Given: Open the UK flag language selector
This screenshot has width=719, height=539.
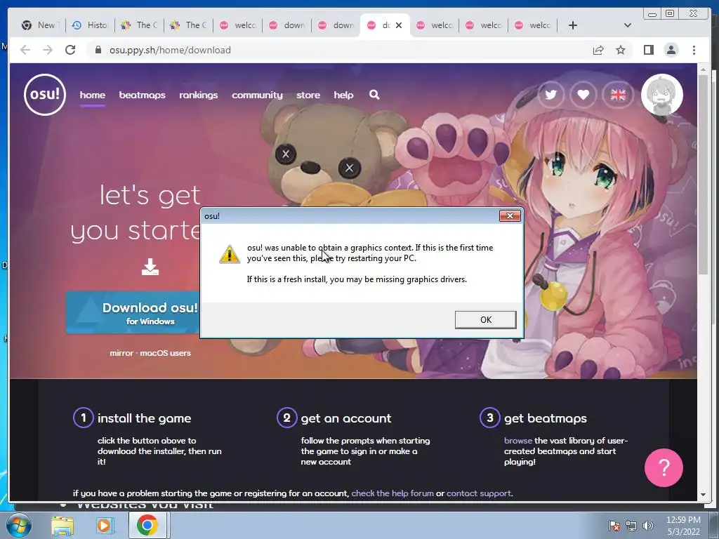Looking at the screenshot, I should tap(618, 95).
